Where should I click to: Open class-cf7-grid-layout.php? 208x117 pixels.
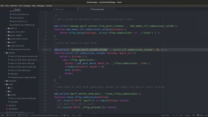20,70
